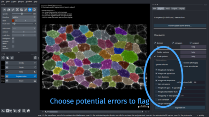Uncheck the extrusion events checkbox
Screen dimensions: 209x117
[x=173, y=43]
